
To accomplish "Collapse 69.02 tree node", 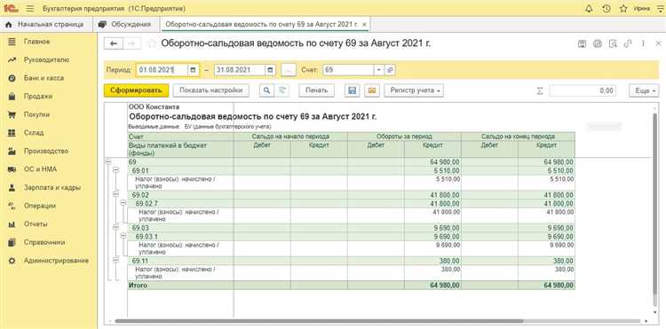I will [116, 194].
